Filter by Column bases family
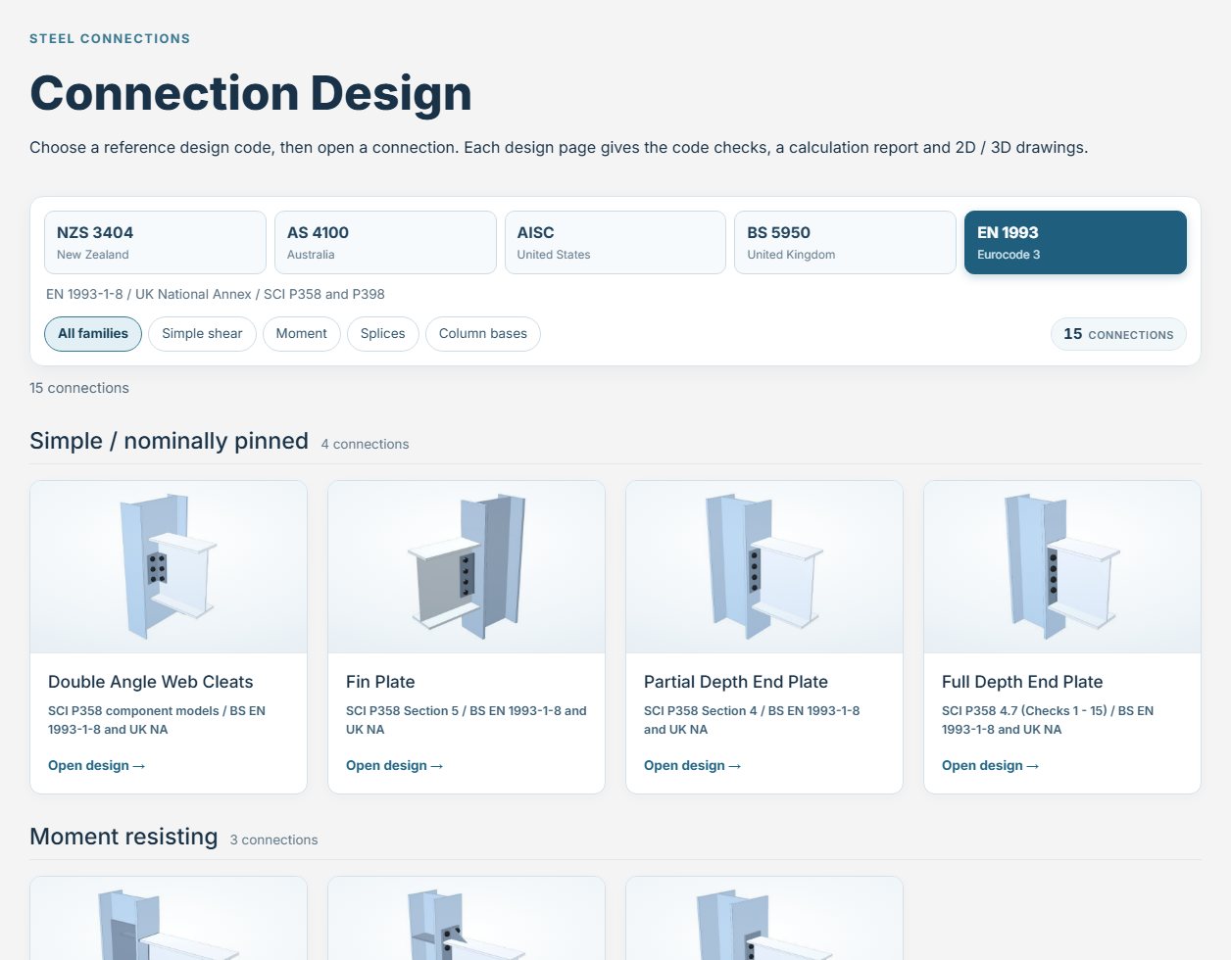Viewport: 1231px width, 960px height. (483, 334)
